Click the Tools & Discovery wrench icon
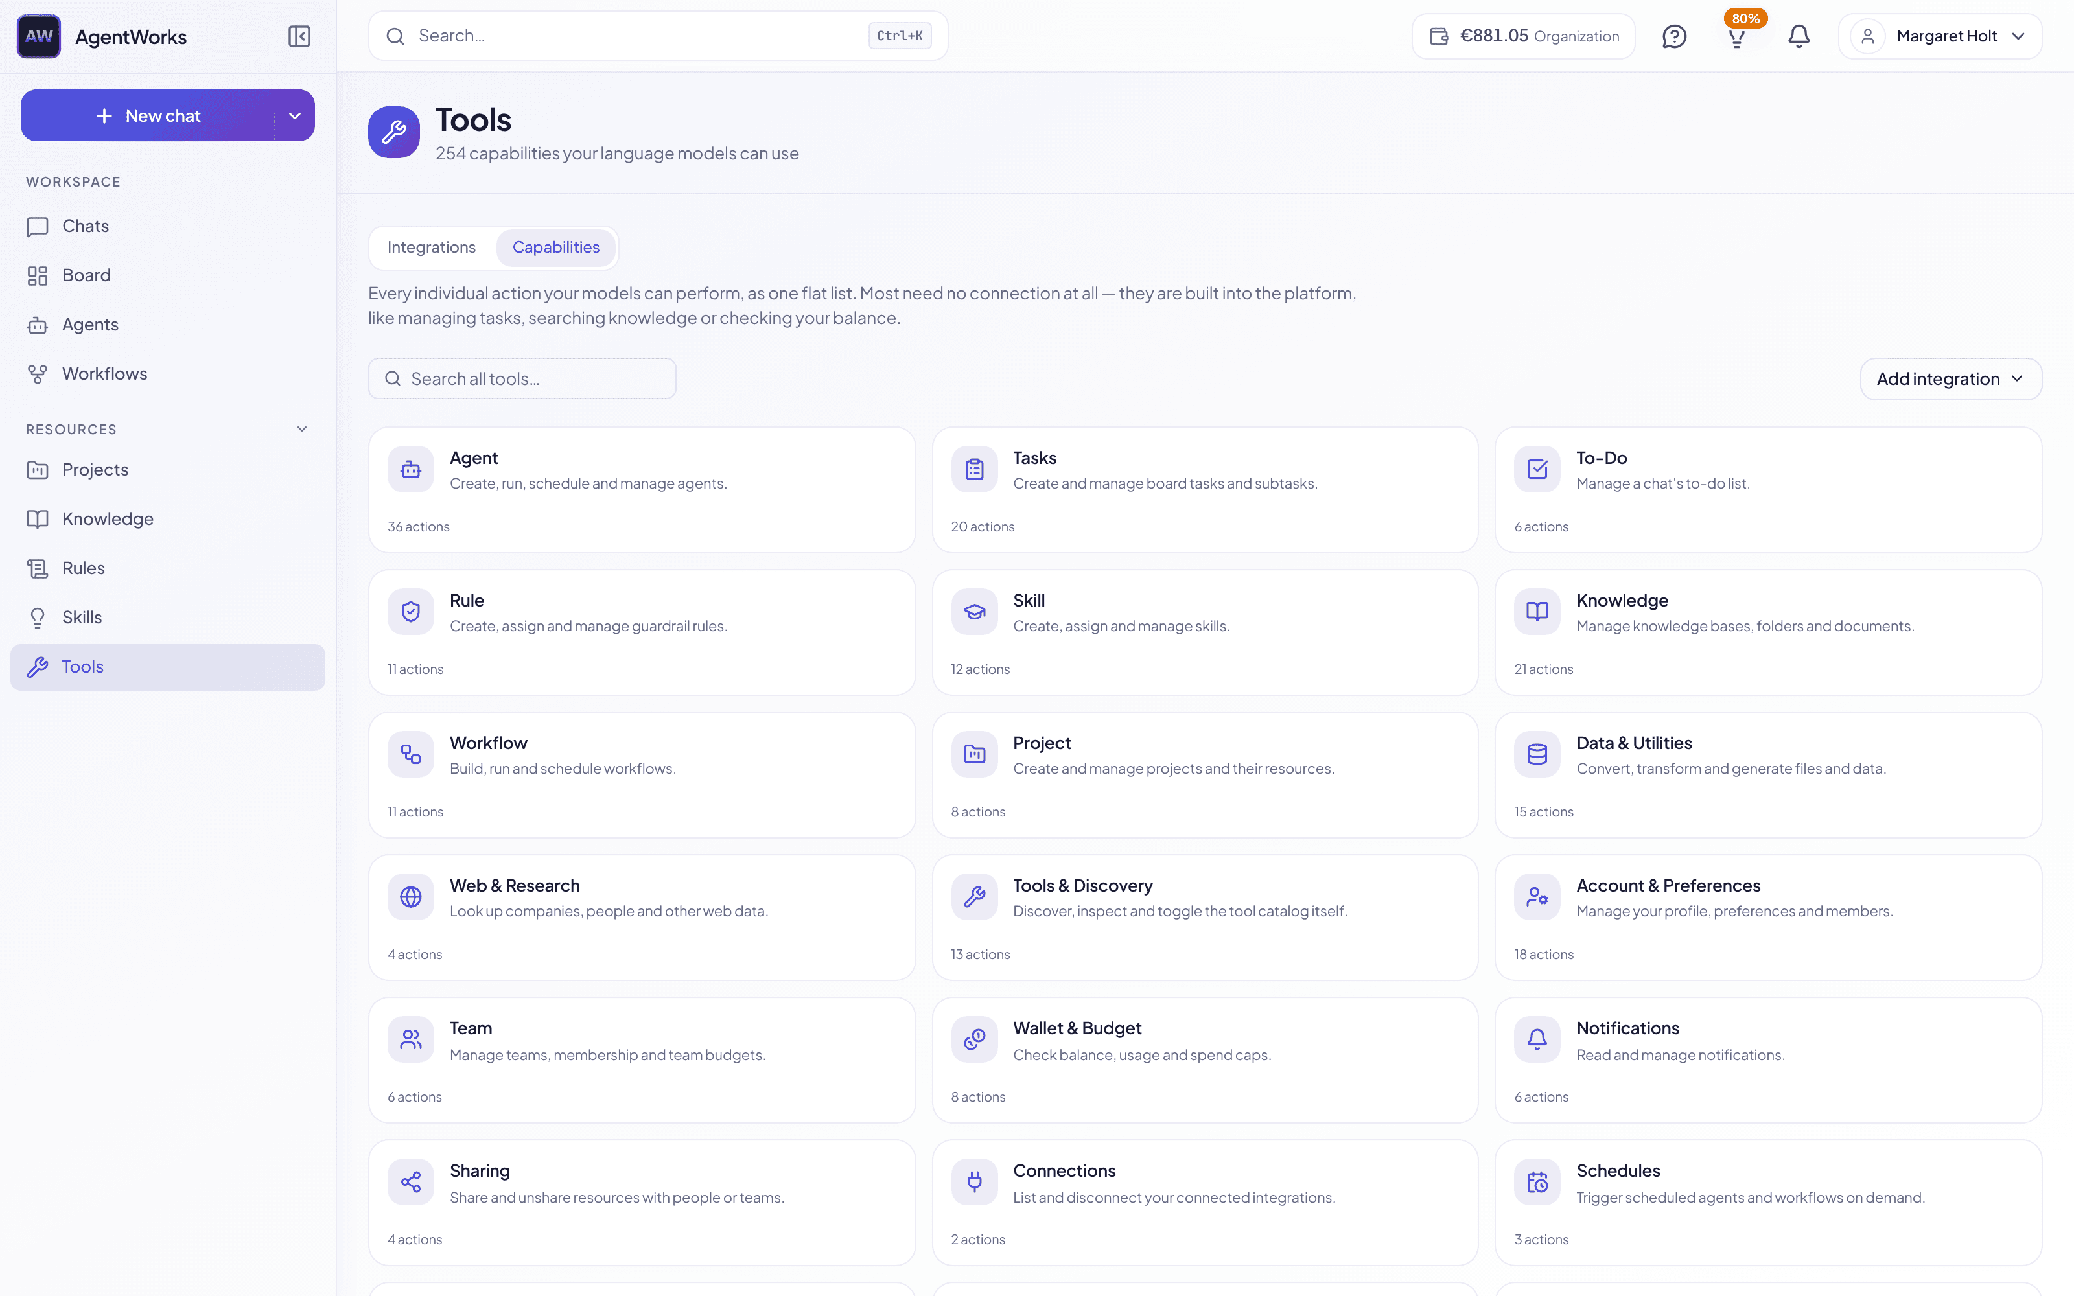 point(974,897)
